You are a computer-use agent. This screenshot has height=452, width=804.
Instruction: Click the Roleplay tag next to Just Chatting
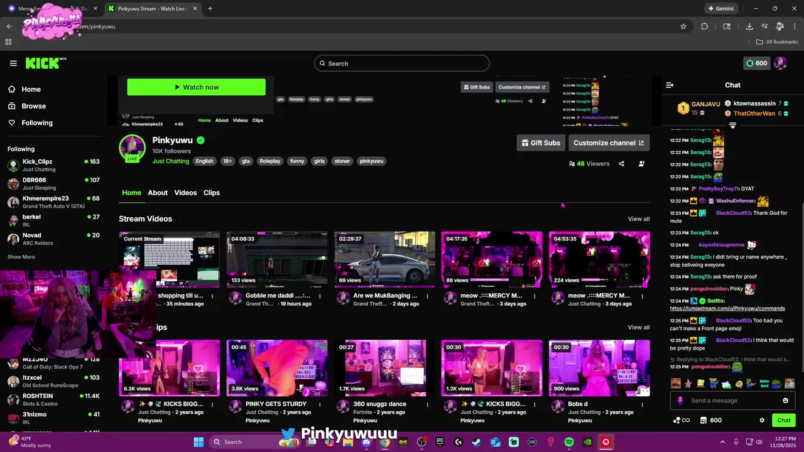270,161
